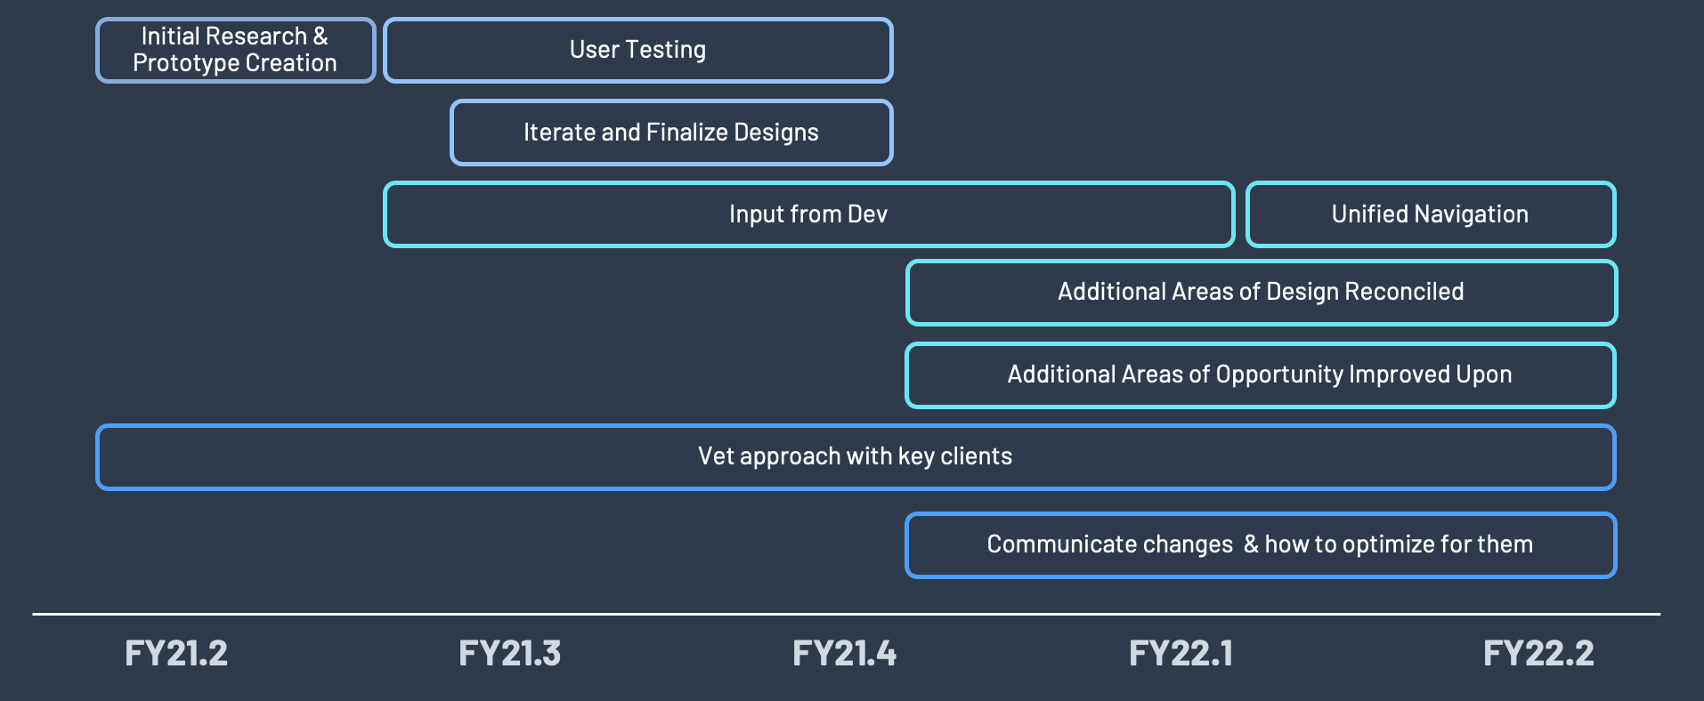Click the text 'User Testing'
The image size is (1704, 701).
tap(637, 50)
